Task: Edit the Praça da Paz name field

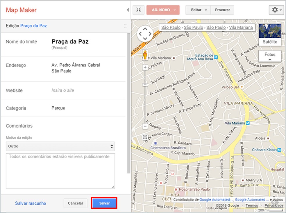Action: click(70, 42)
